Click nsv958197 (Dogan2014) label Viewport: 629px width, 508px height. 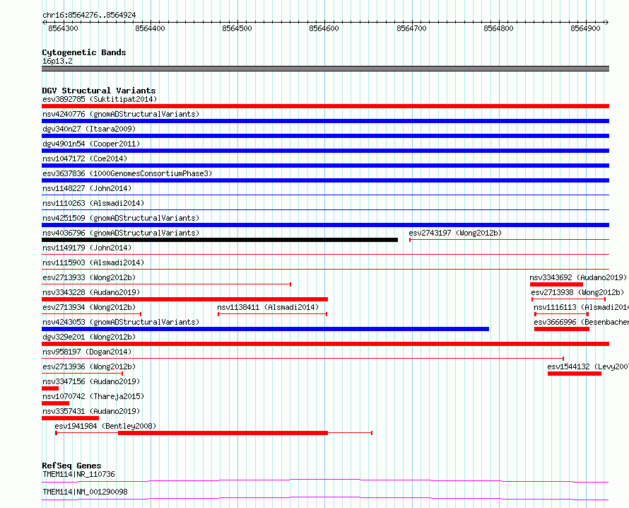click(87, 352)
